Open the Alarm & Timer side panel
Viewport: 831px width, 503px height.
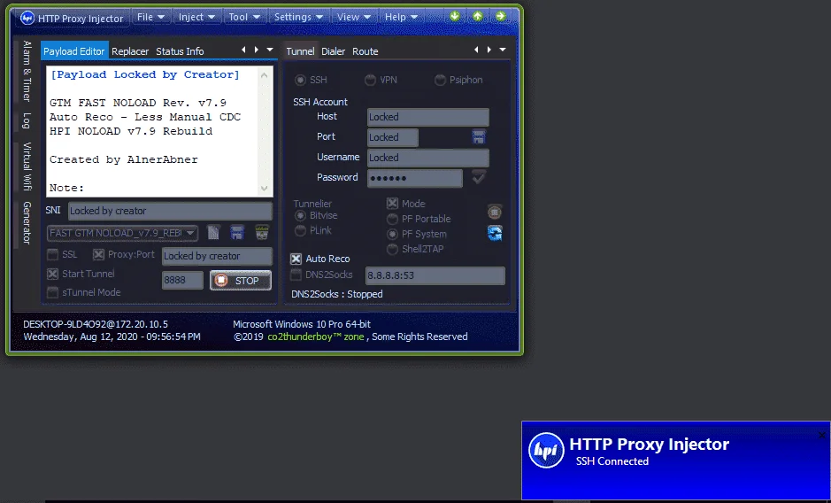[x=27, y=71]
